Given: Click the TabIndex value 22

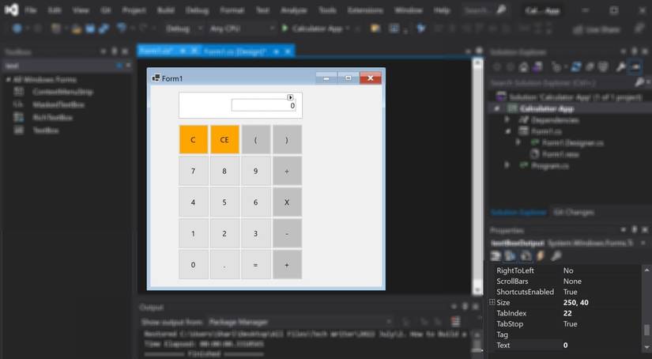Looking at the screenshot, I should 567,313.
